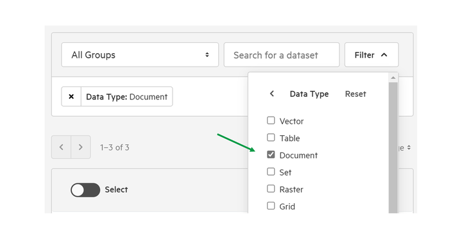This screenshot has width=462, height=239.
Task: Click the 1–3 of 3 results count
Action: tap(115, 147)
